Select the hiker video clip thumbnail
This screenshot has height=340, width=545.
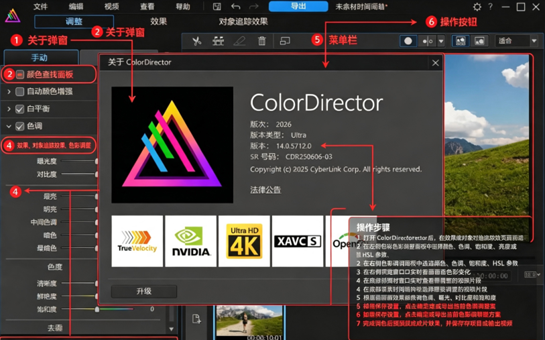pyautogui.click(x=249, y=323)
